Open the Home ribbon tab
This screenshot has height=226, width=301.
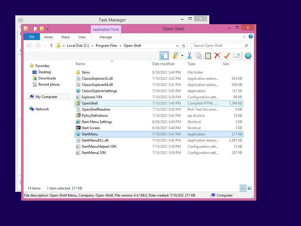[x=49, y=37]
